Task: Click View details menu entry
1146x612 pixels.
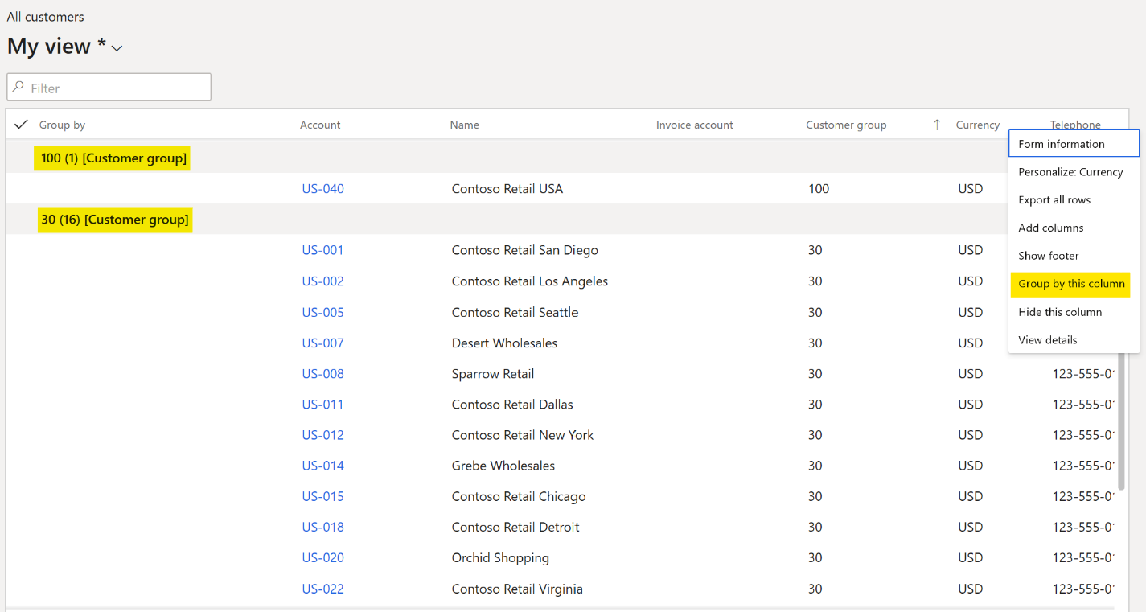Action: (x=1074, y=340)
